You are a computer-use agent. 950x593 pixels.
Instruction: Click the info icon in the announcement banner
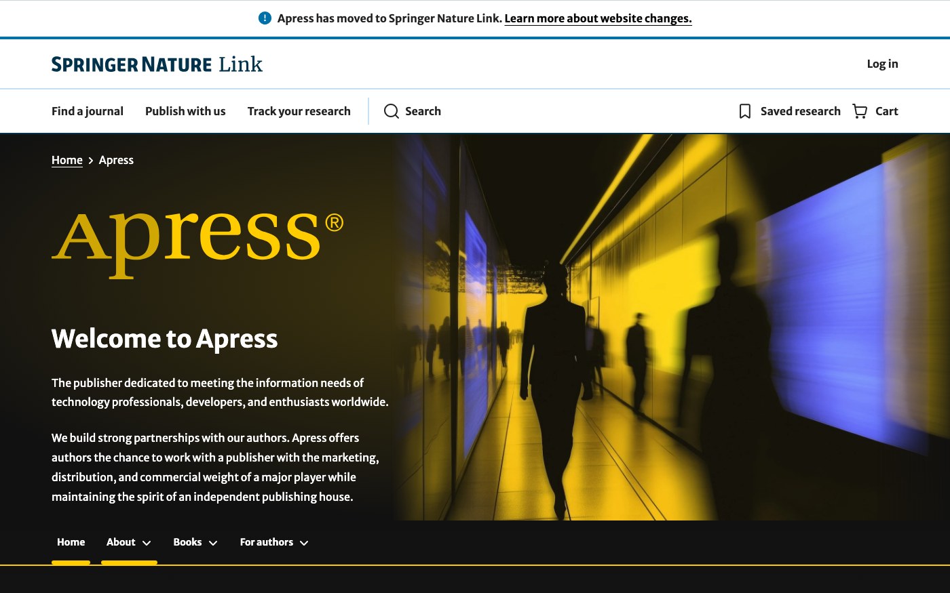point(265,18)
